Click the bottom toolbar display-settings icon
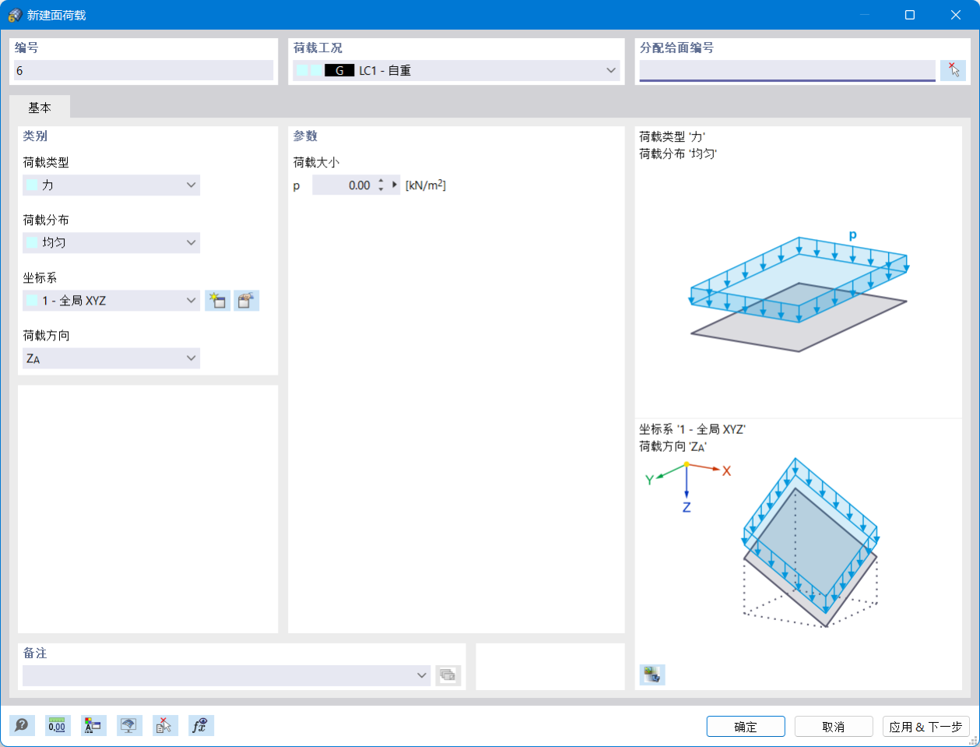 [x=93, y=726]
